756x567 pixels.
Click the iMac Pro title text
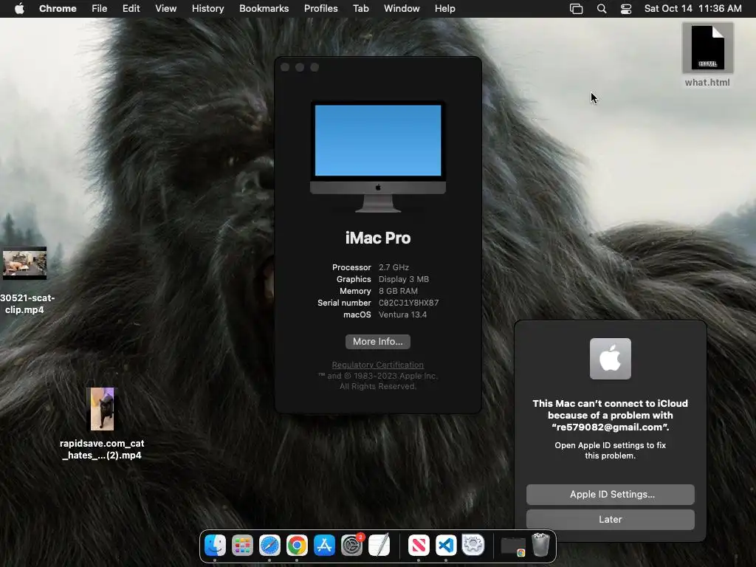click(x=378, y=238)
